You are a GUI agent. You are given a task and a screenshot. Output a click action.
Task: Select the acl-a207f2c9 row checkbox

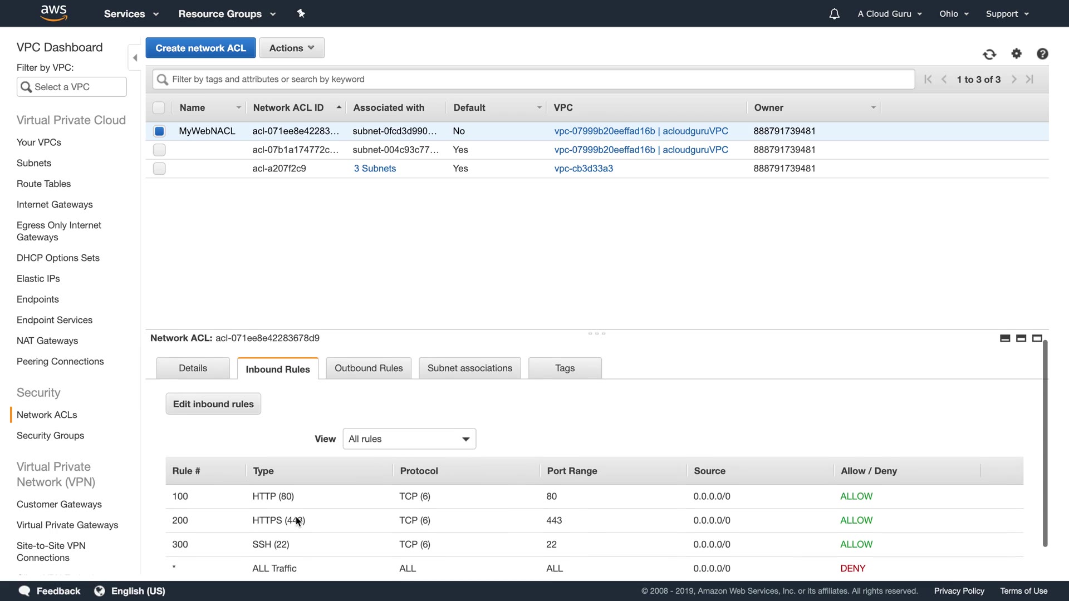pyautogui.click(x=159, y=169)
